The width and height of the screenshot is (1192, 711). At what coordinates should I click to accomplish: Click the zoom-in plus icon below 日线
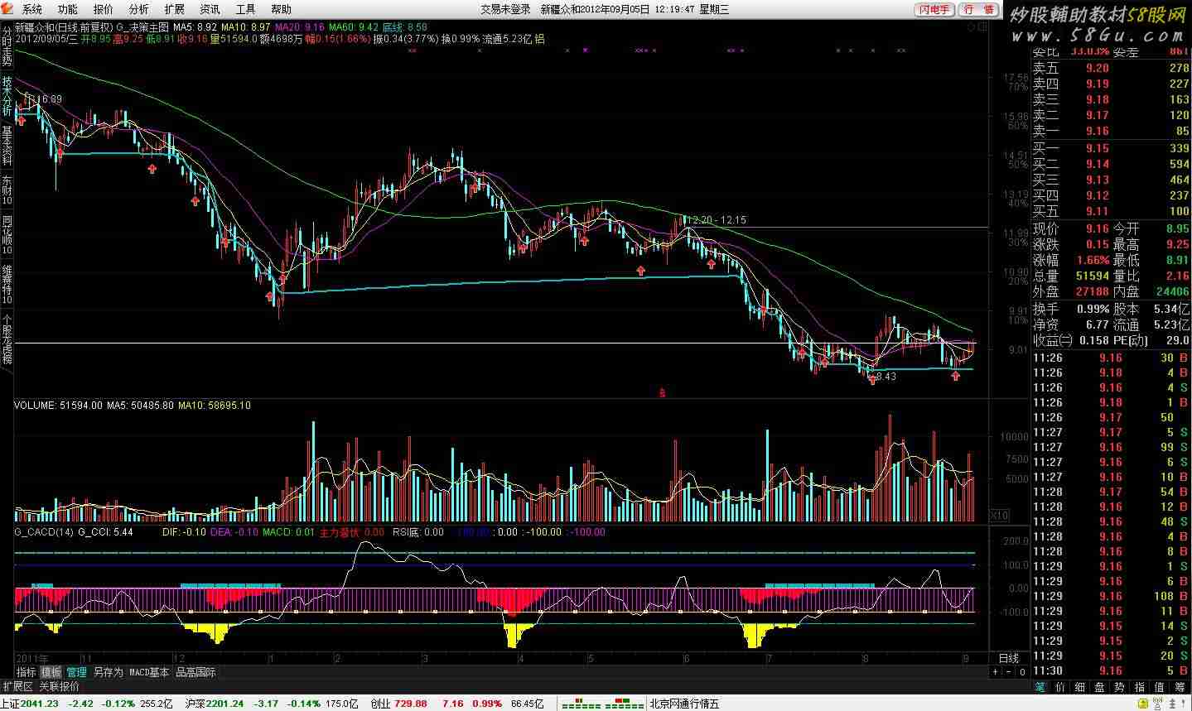tap(997, 672)
